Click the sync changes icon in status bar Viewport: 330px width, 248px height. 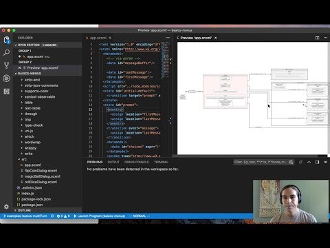point(52,216)
